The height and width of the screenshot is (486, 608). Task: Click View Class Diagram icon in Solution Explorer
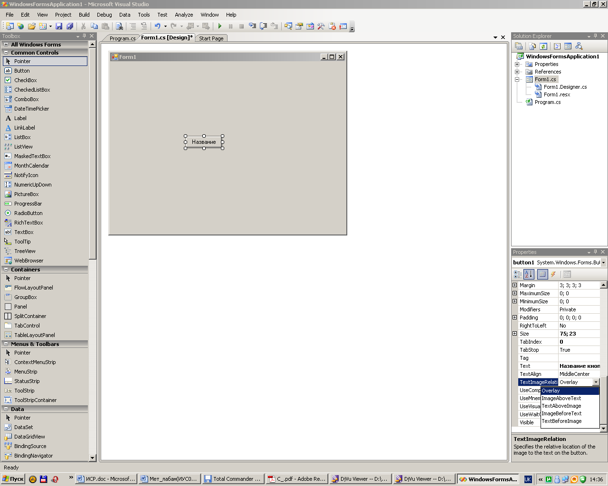point(579,46)
